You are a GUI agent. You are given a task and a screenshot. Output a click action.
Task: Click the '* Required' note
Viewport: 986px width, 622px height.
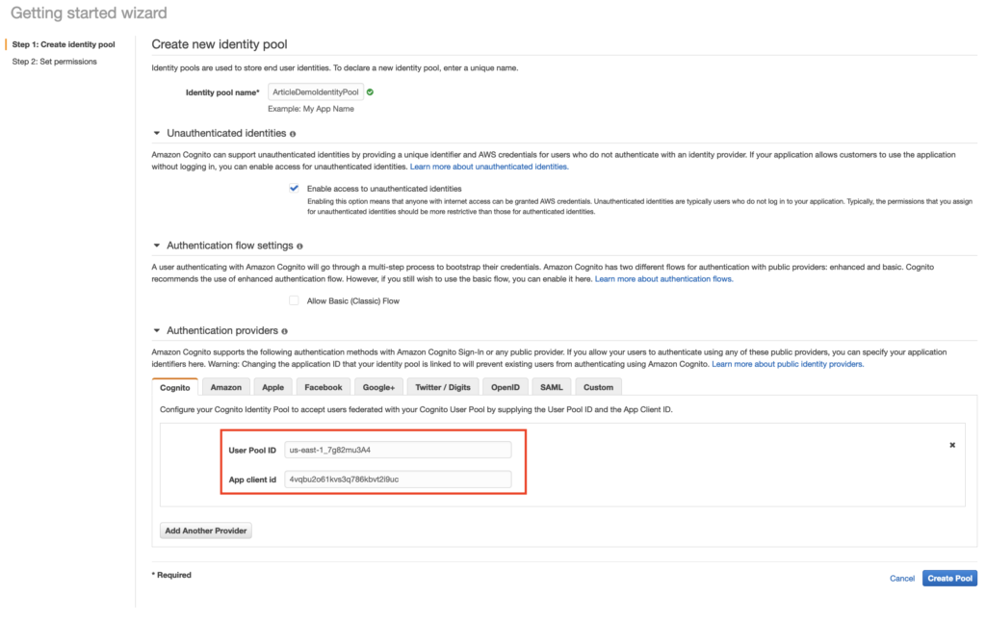click(171, 575)
